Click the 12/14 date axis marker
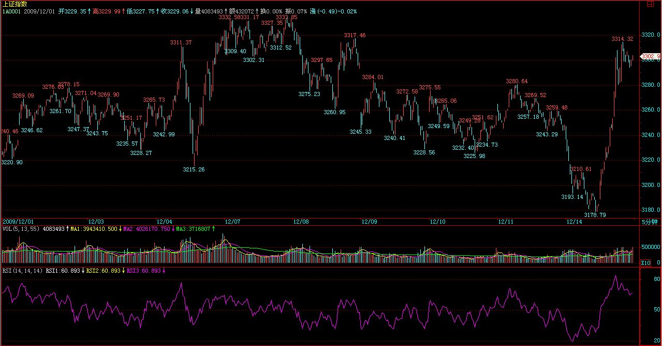 575,222
